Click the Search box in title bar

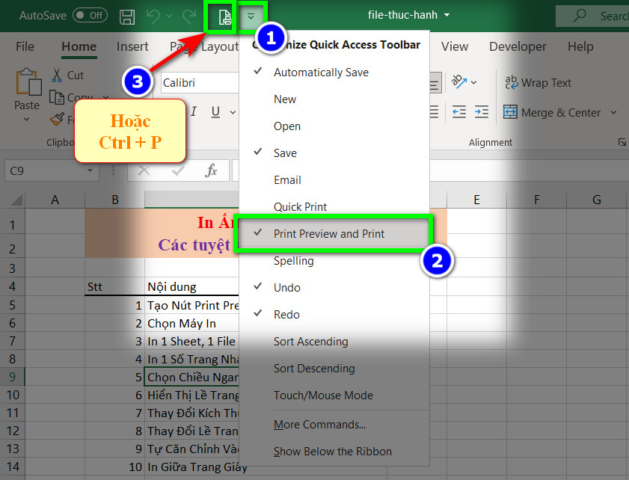[x=592, y=16]
